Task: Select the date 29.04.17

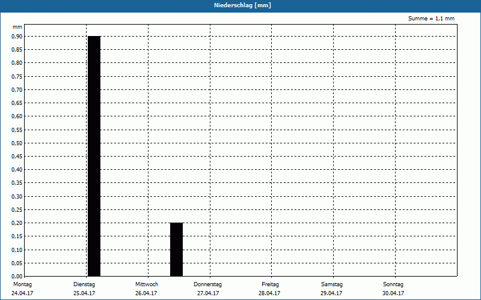Action: [x=331, y=293]
